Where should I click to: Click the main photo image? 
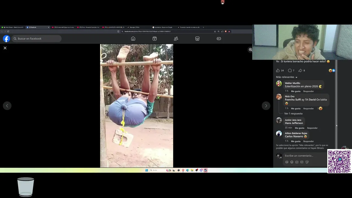(137, 106)
